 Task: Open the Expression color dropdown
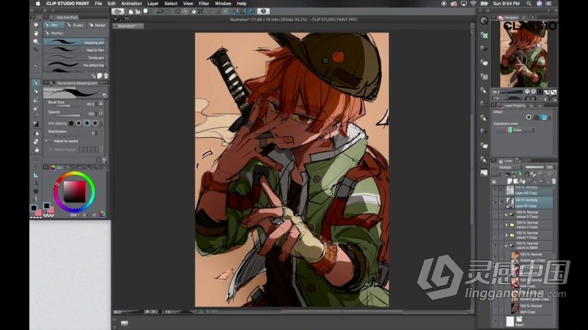[x=515, y=130]
